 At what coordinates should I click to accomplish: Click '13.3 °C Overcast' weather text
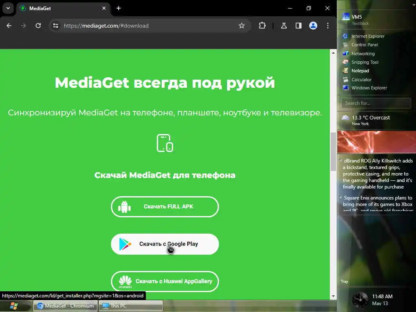[x=370, y=117]
